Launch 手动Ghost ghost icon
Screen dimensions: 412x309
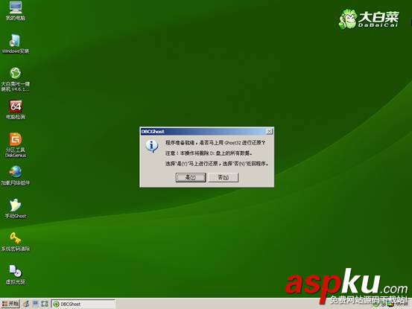pyautogui.click(x=16, y=208)
